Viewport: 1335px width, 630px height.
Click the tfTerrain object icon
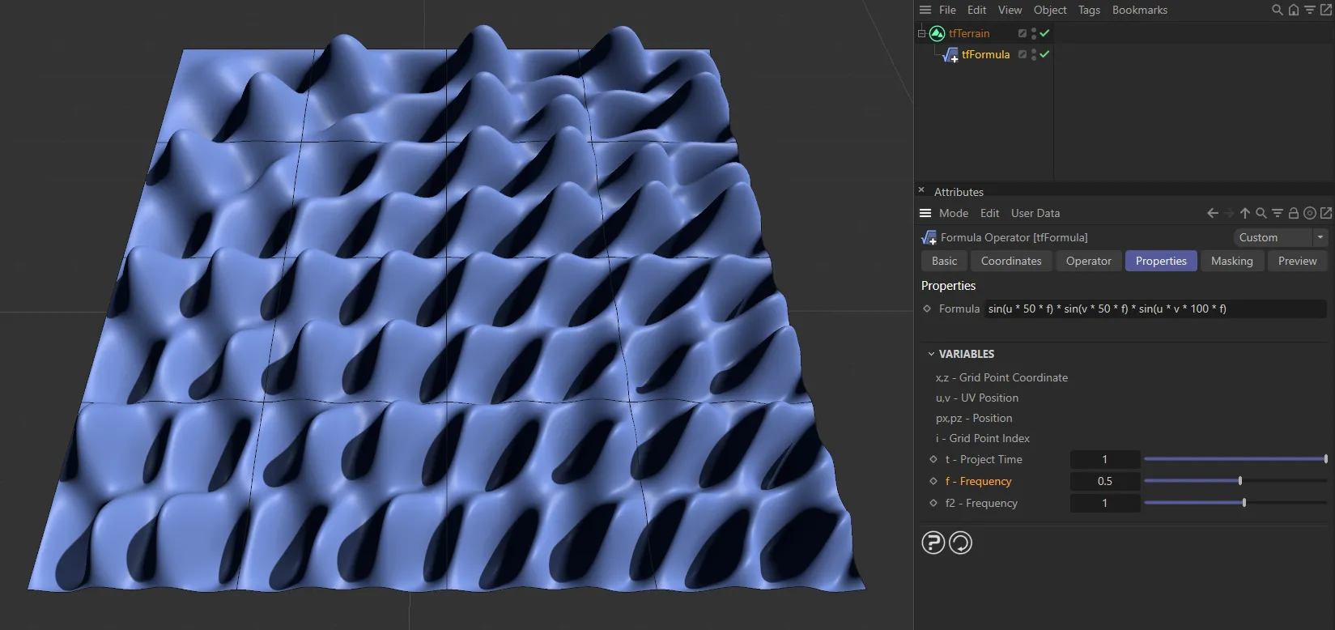[937, 33]
